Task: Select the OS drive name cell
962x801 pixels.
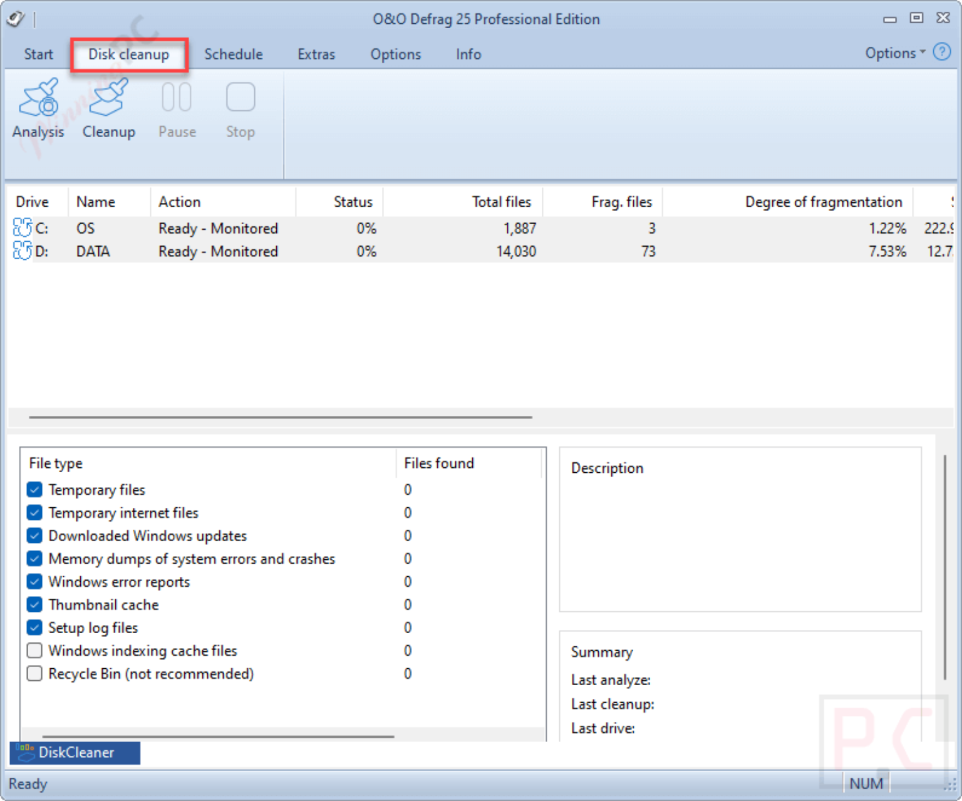Action: pos(86,228)
